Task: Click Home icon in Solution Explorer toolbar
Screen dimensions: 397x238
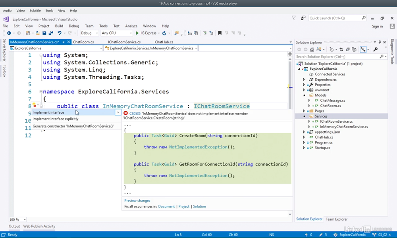Action: 312,50
